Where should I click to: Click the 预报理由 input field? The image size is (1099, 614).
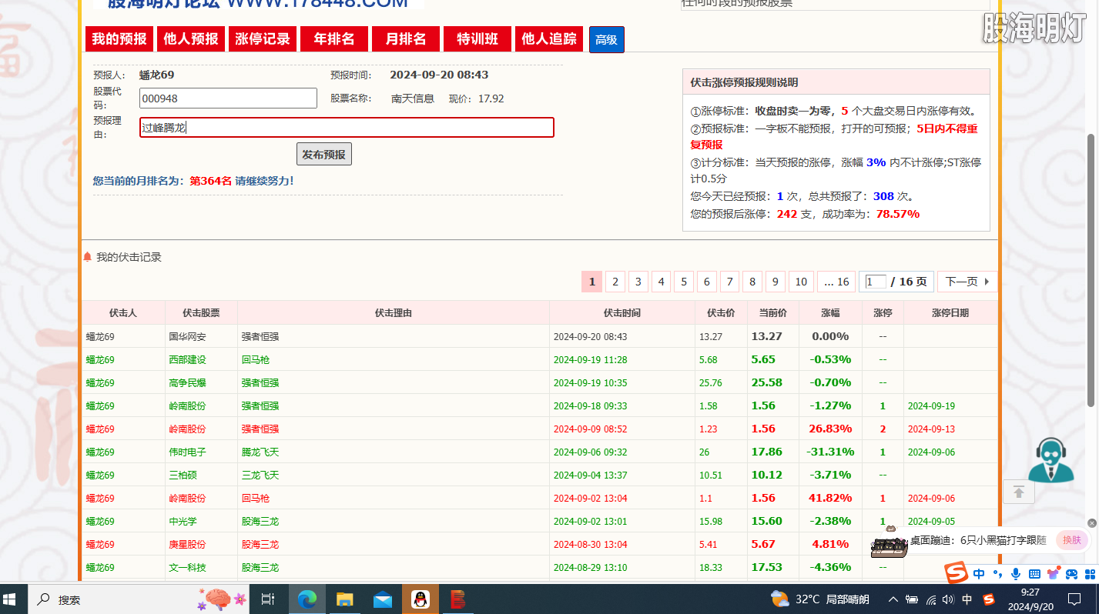(347, 128)
